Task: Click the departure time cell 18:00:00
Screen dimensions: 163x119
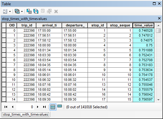Action: (75, 45)
